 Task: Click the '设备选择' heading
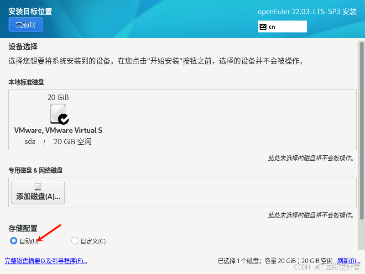coord(23,47)
